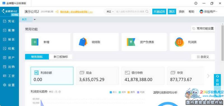This screenshot has height=106, width=224.
Task: Click the user avatar icon
Action: point(201,11)
